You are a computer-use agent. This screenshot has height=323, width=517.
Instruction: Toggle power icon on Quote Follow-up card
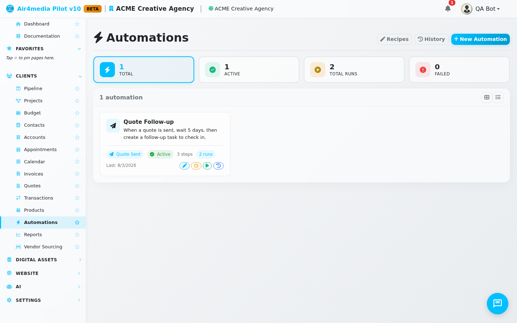(x=196, y=166)
